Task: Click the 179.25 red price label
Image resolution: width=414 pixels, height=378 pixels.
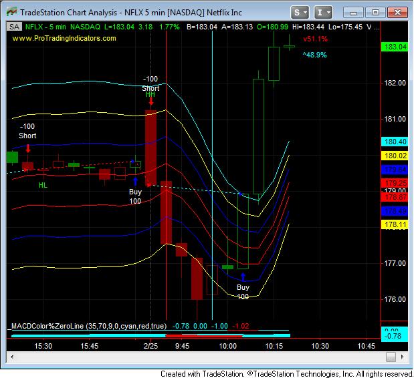Action: [395, 183]
